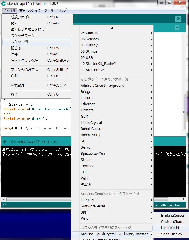189x240 pixels.
Task: Expand Stepper library examples
Action: click(112, 160)
